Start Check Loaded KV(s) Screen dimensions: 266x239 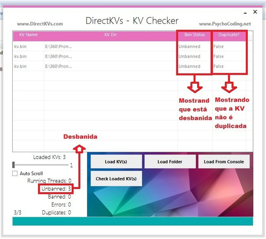click(116, 178)
